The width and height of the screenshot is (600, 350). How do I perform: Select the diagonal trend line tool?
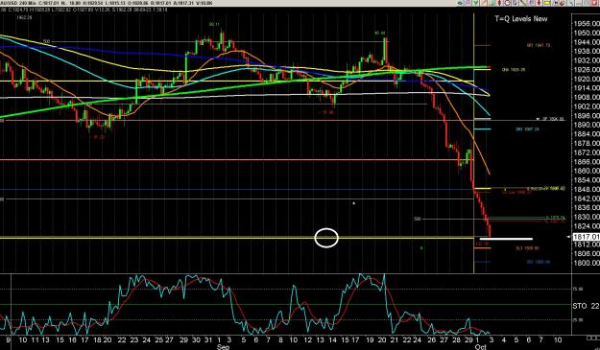(522, 3)
